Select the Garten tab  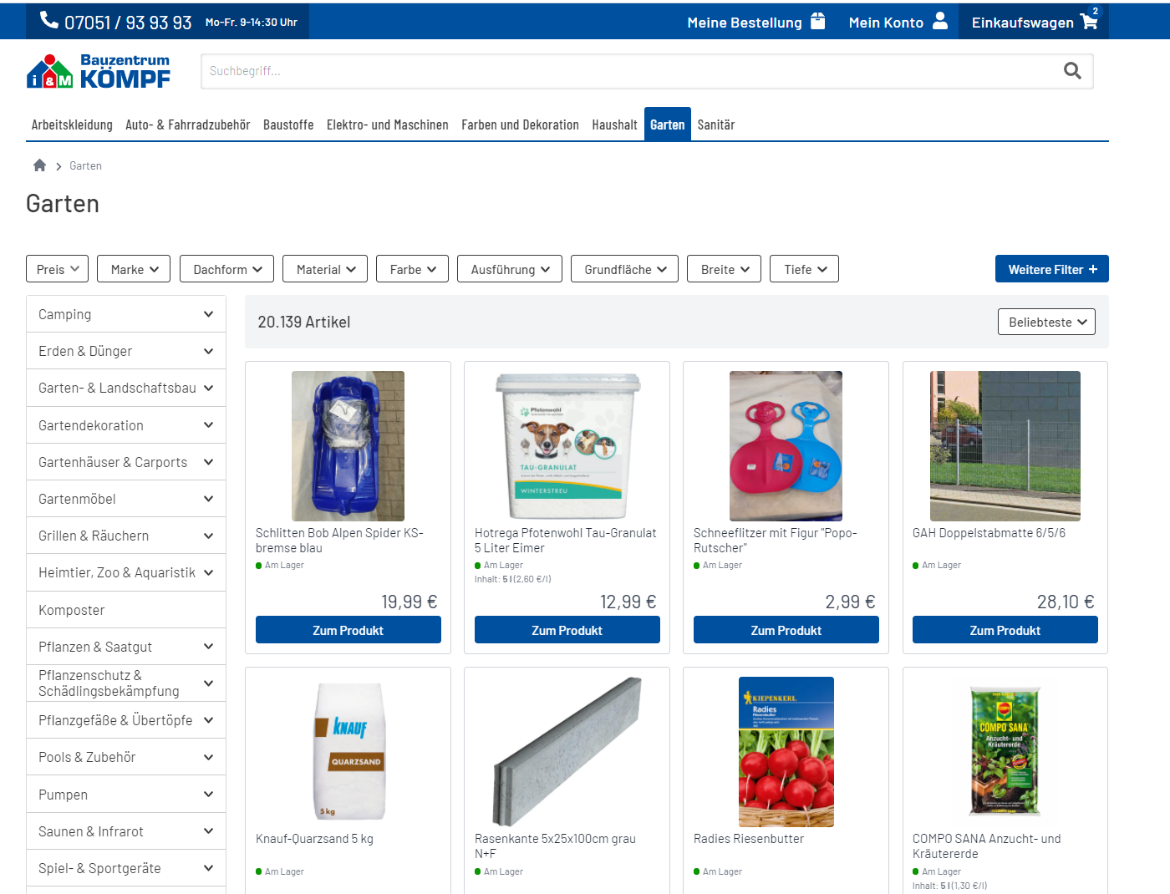[668, 124]
